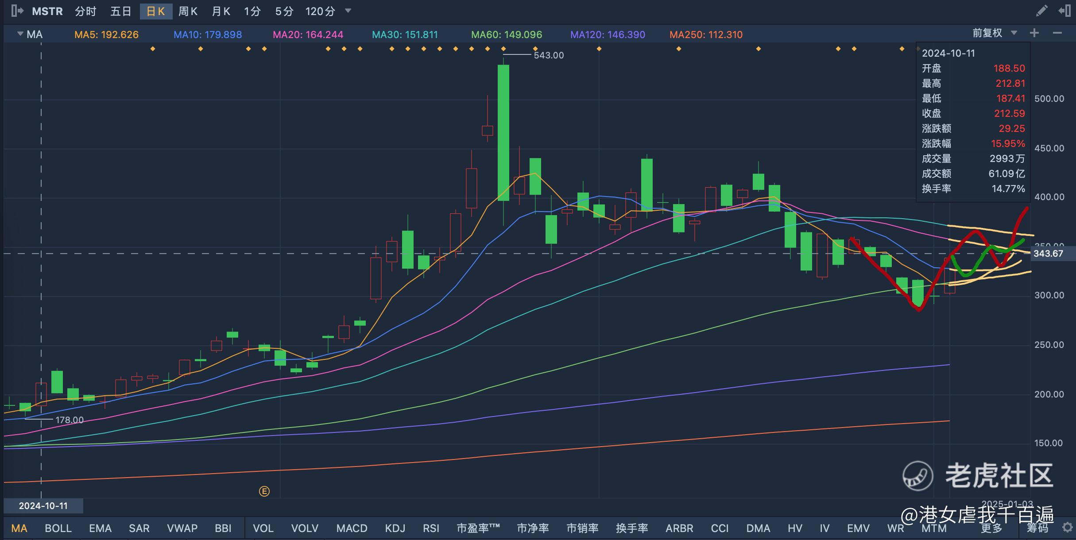Select the 月K monthly candlestick tab
1076x540 pixels.
[x=221, y=11]
